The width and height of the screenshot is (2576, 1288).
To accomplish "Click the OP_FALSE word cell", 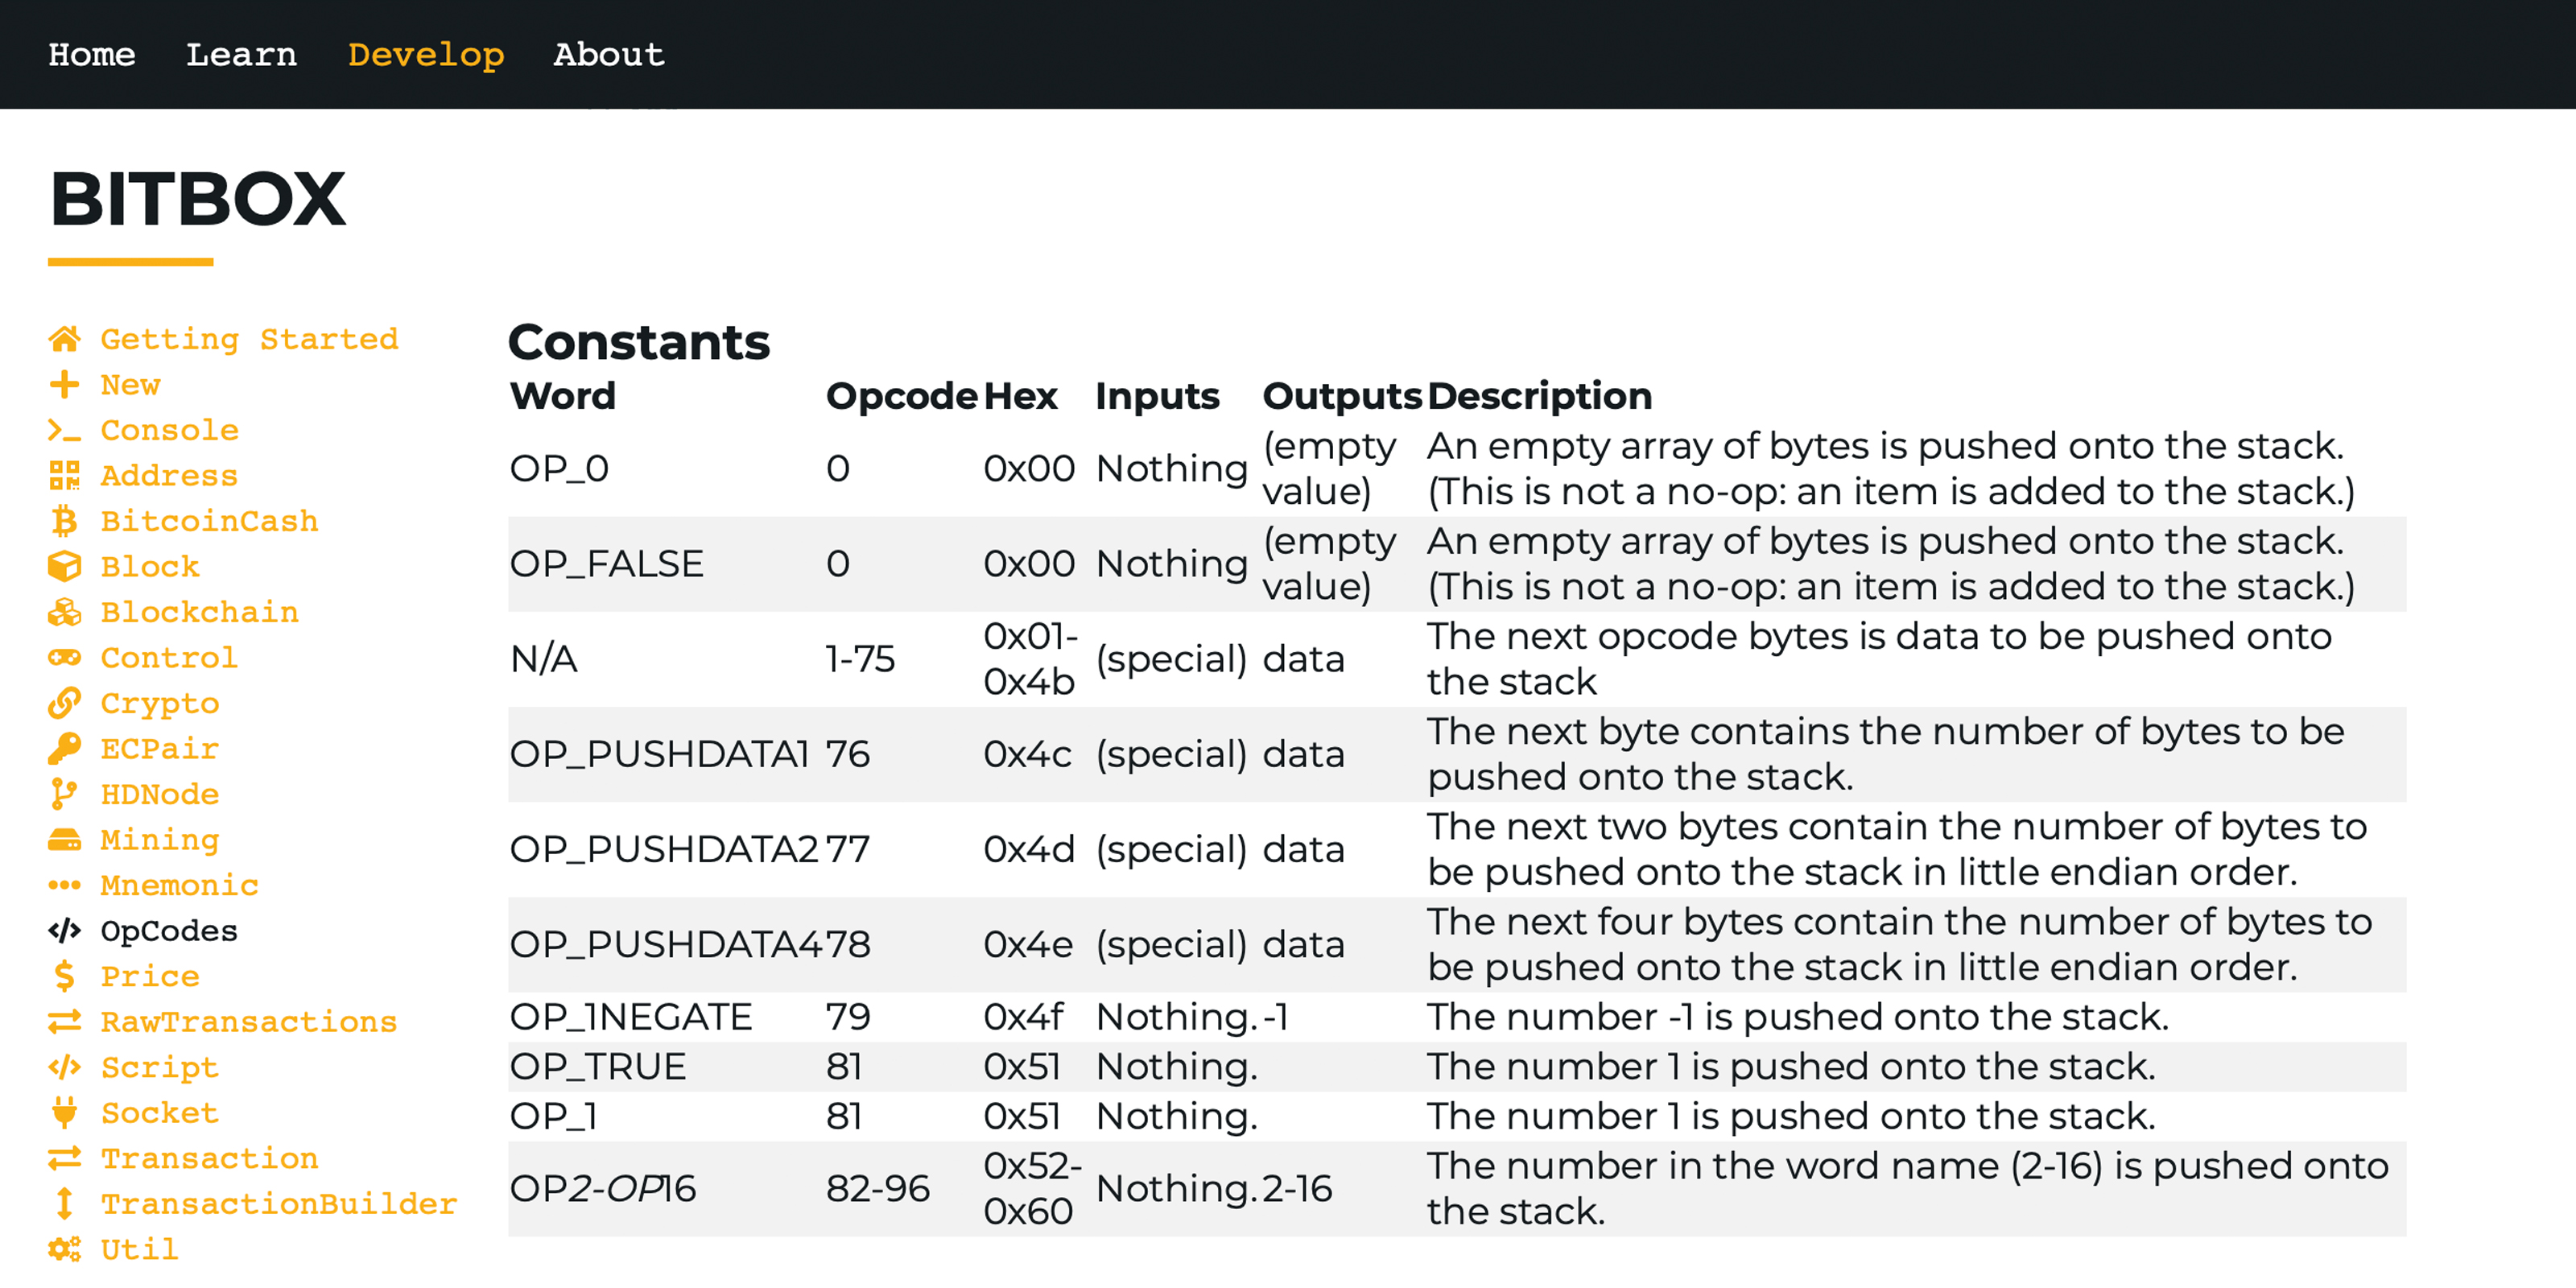I will [x=606, y=564].
